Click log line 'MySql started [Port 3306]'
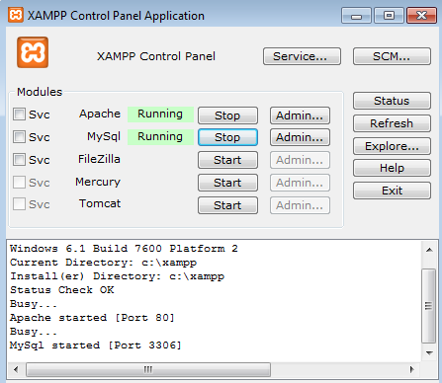This screenshot has width=442, height=383. [x=96, y=345]
